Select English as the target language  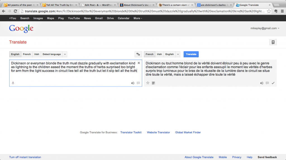tap(170, 54)
